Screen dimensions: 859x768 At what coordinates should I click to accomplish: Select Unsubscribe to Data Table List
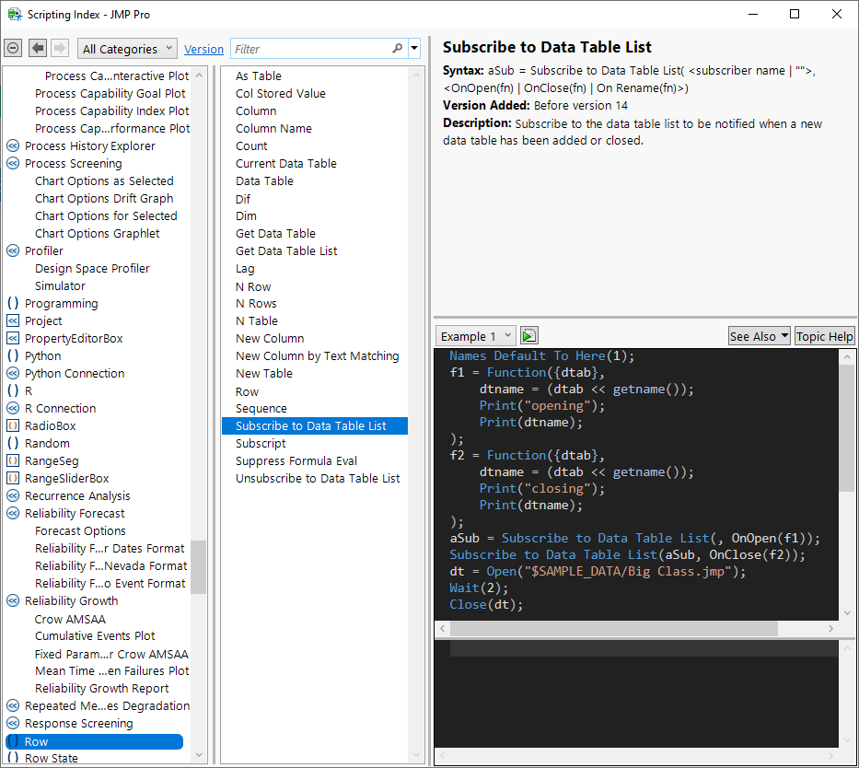pyautogui.click(x=318, y=478)
